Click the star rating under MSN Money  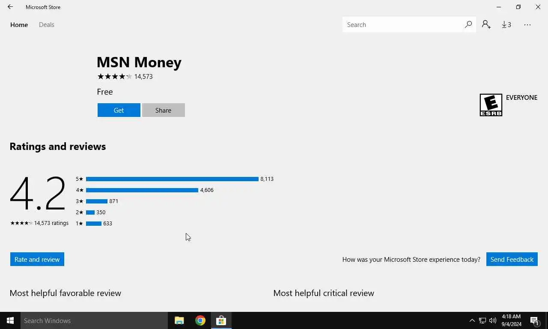pos(115,76)
